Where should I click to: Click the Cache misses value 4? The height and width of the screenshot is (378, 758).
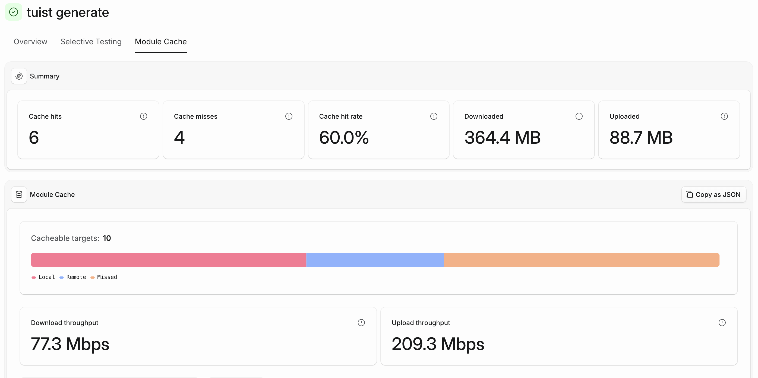[179, 137]
